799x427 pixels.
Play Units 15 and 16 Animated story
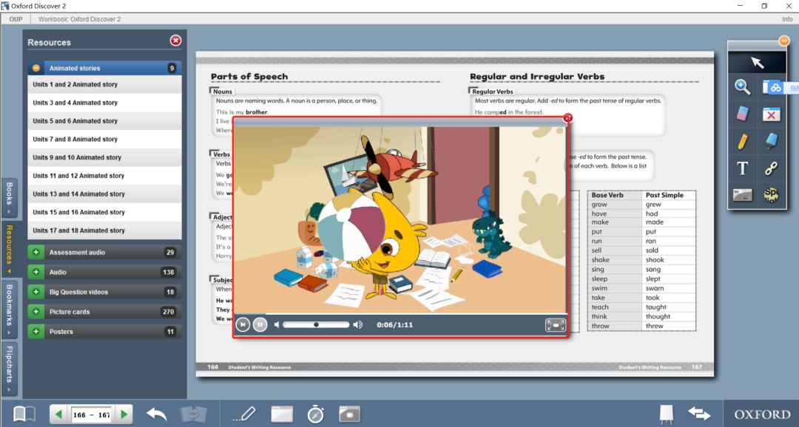tap(104, 213)
